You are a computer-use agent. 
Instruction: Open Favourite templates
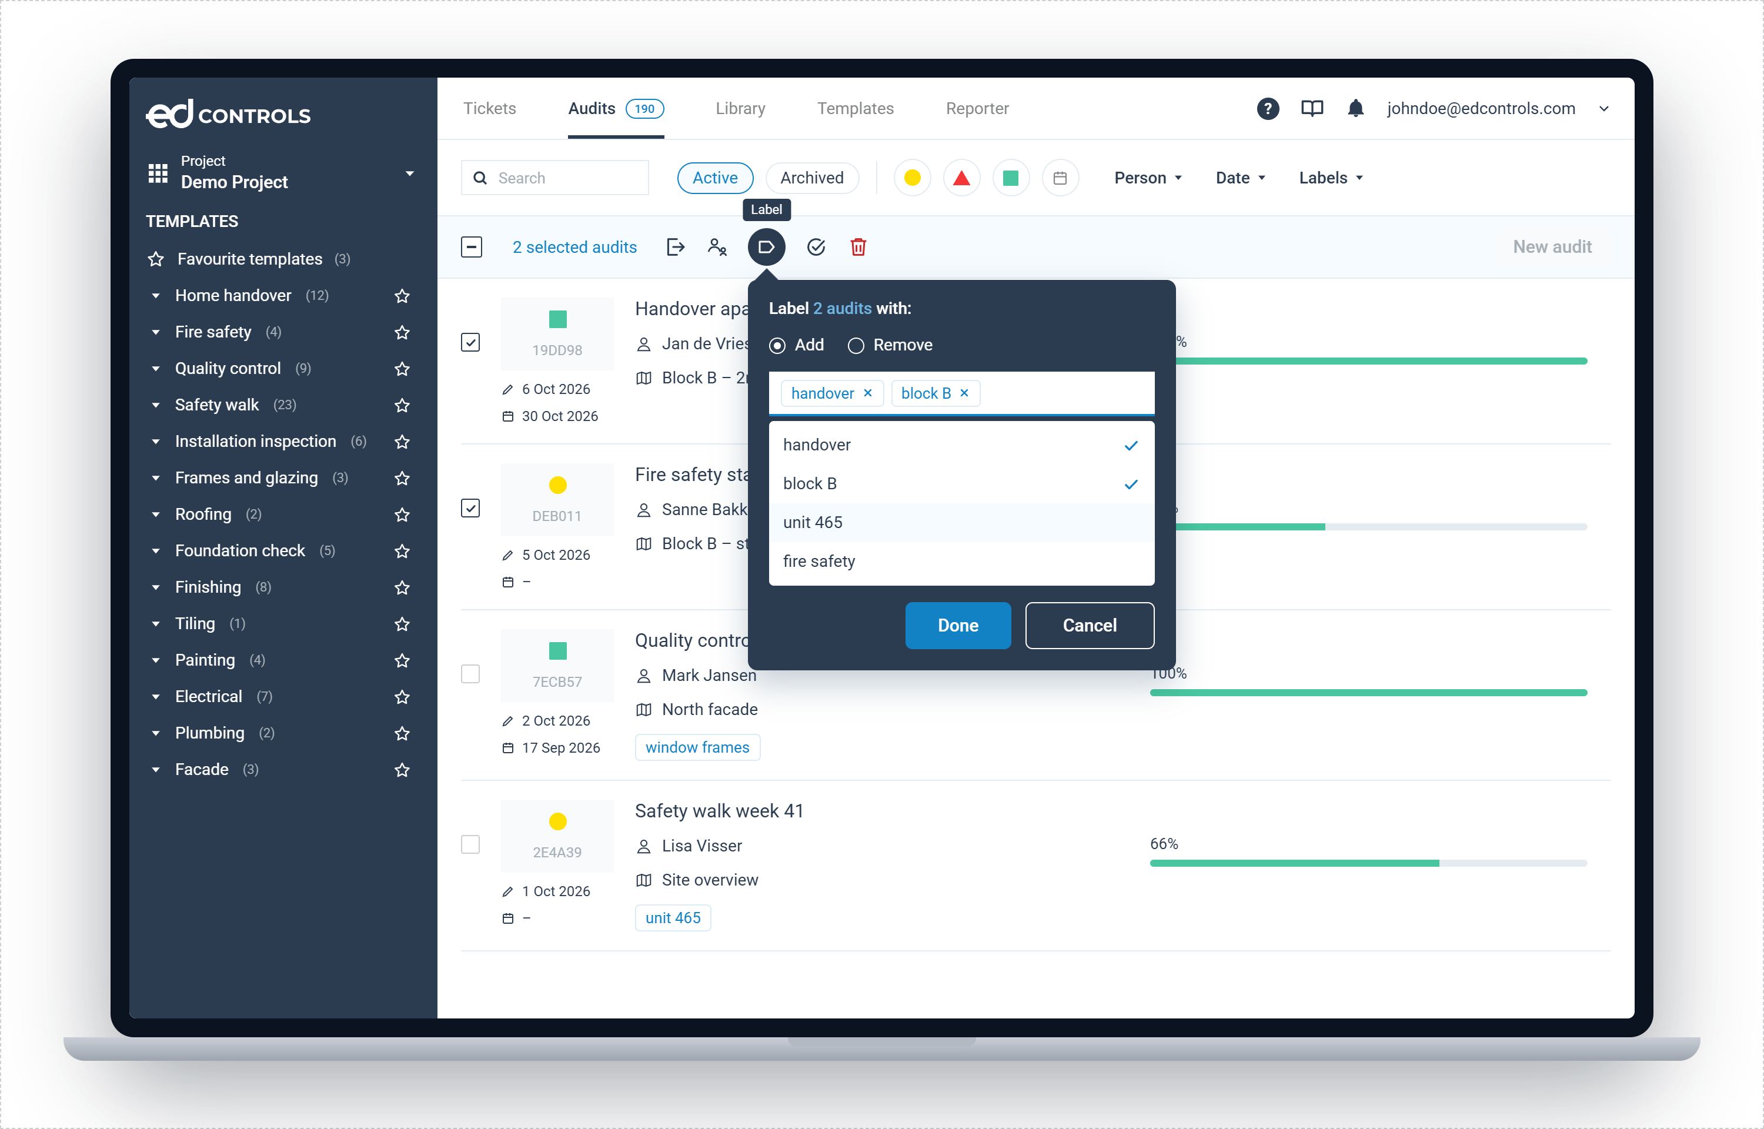[249, 259]
